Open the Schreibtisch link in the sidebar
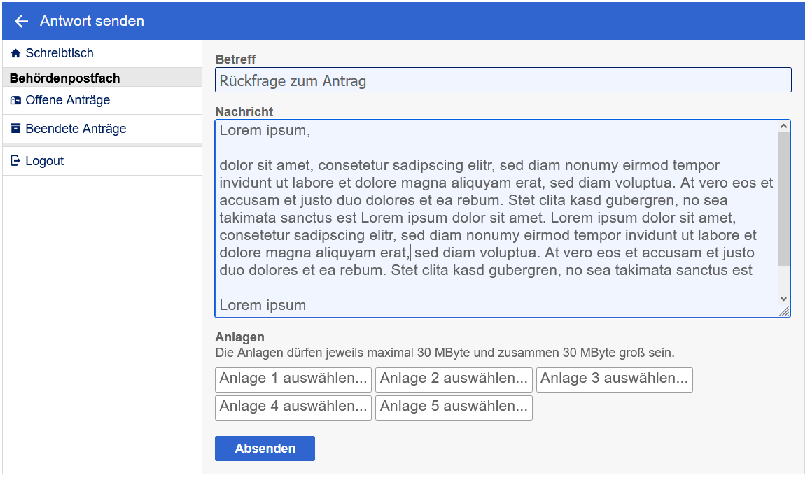Screen dimensions: 810x480 (59, 53)
